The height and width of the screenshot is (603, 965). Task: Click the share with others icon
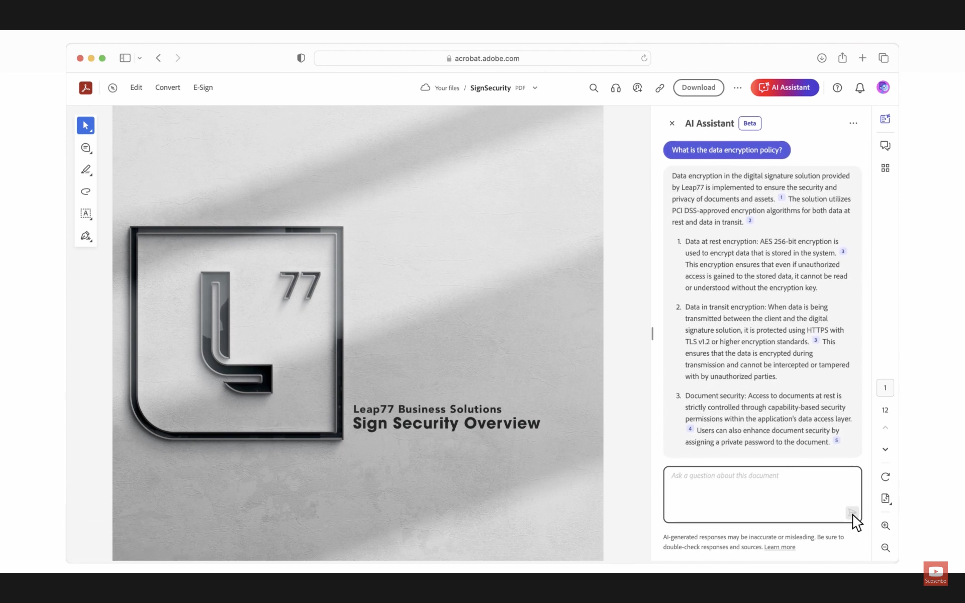pos(638,88)
